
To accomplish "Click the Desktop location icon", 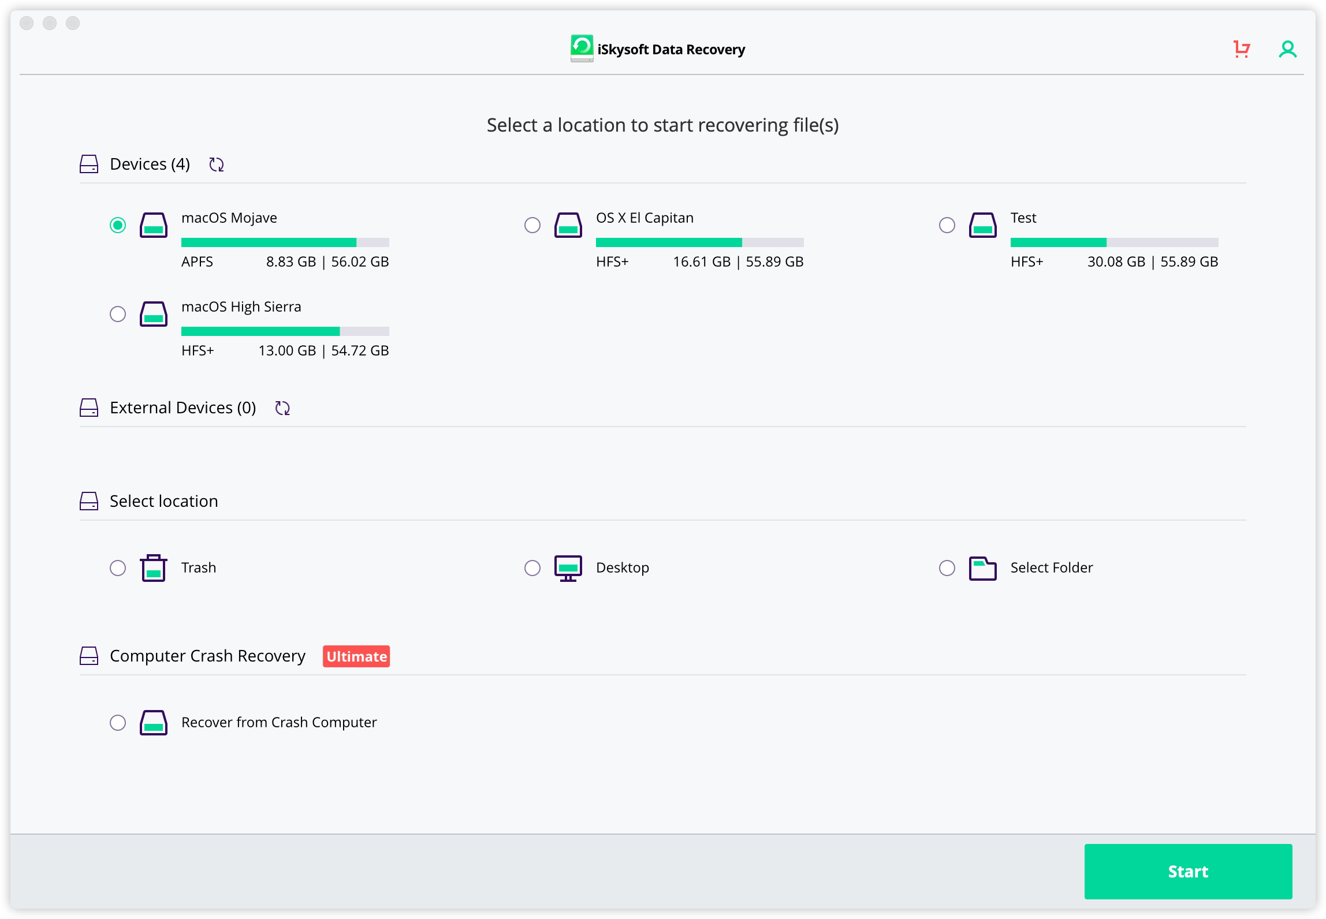I will pos(568,567).
